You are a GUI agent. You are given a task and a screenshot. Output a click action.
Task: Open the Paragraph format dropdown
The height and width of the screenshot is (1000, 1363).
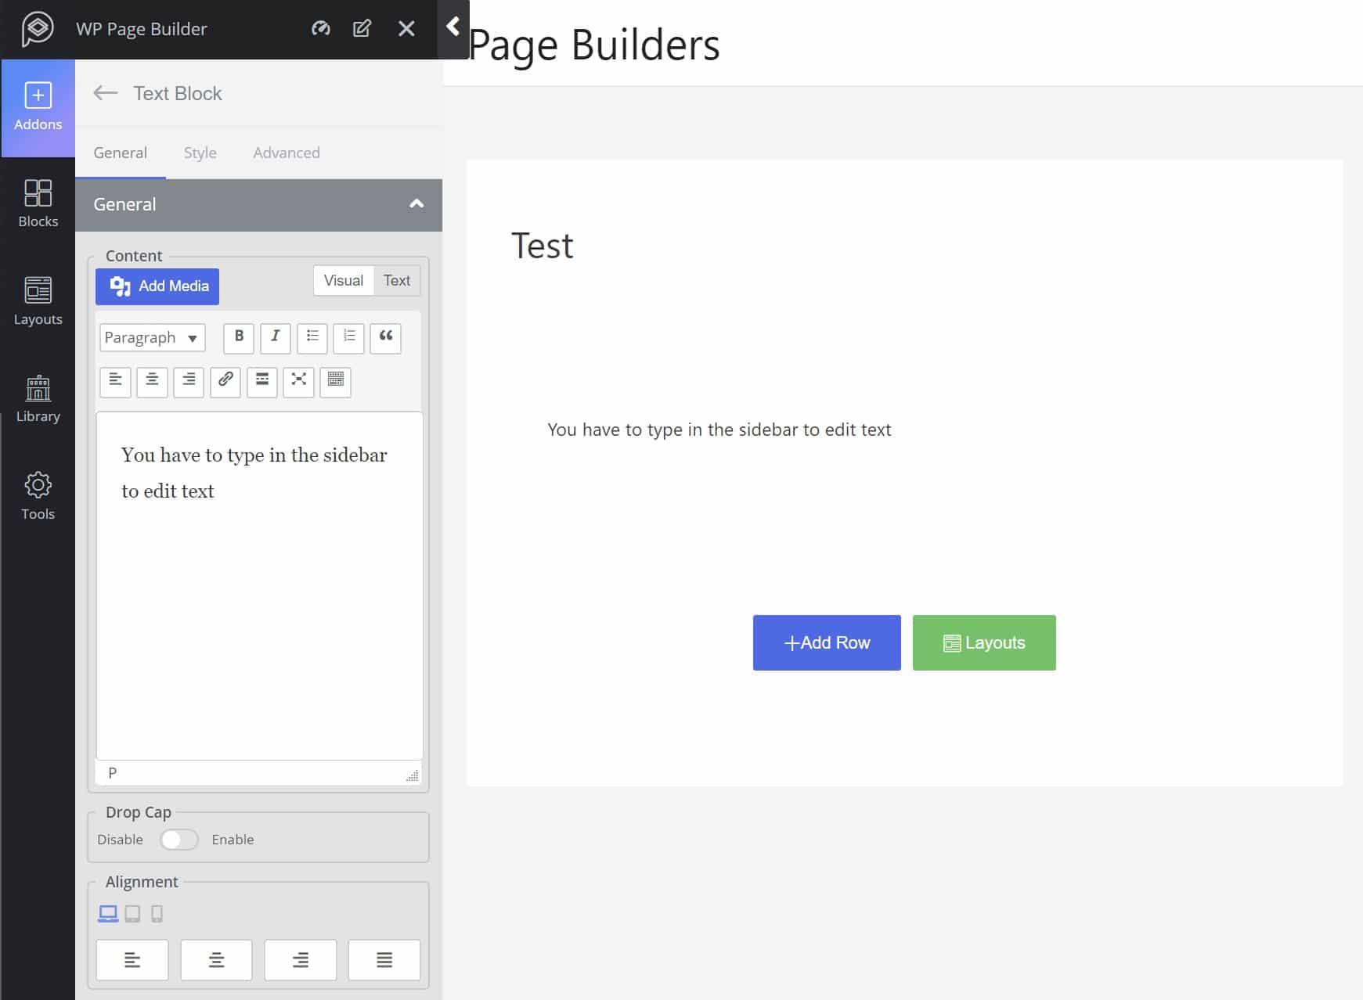click(152, 338)
